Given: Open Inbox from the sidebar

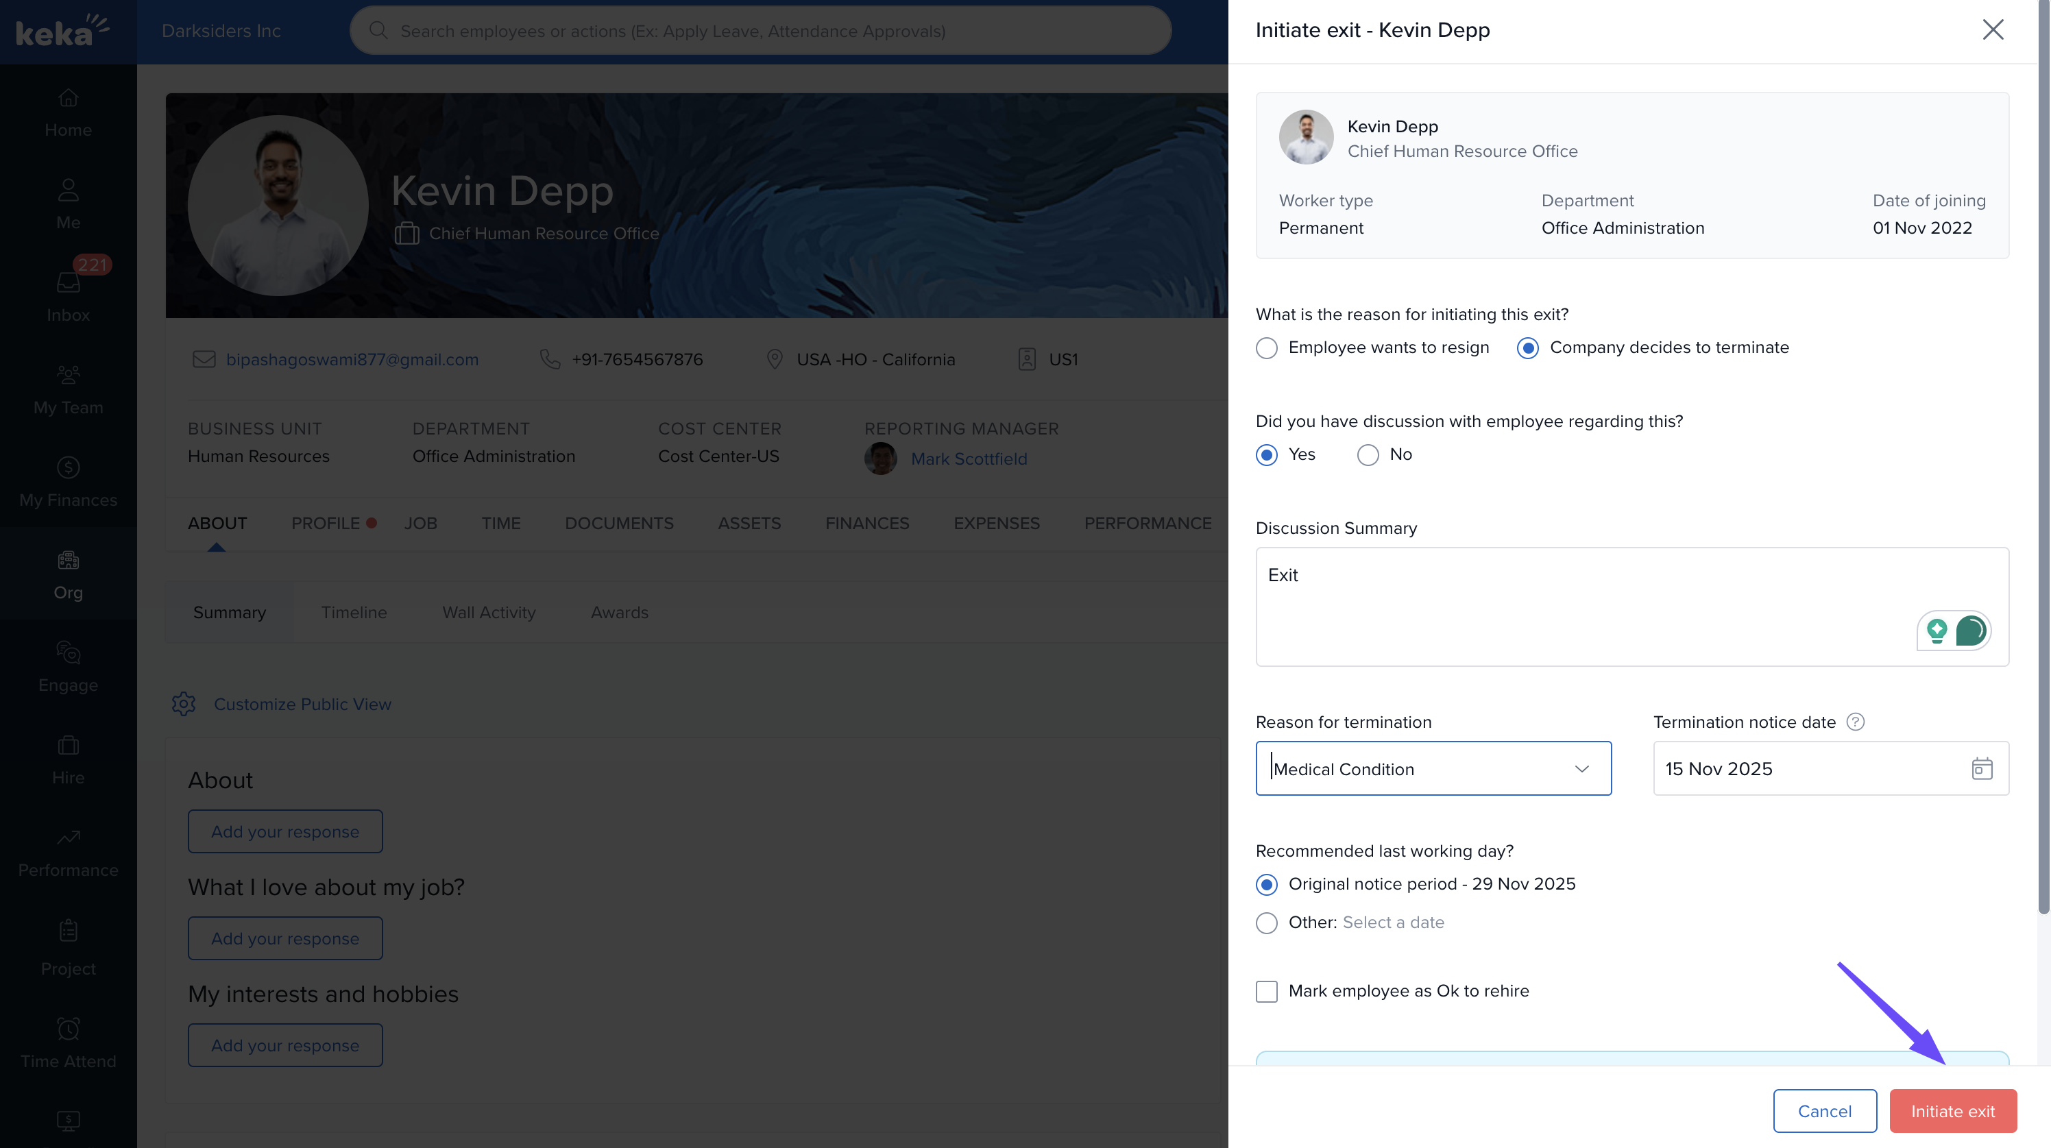Looking at the screenshot, I should [x=69, y=294].
